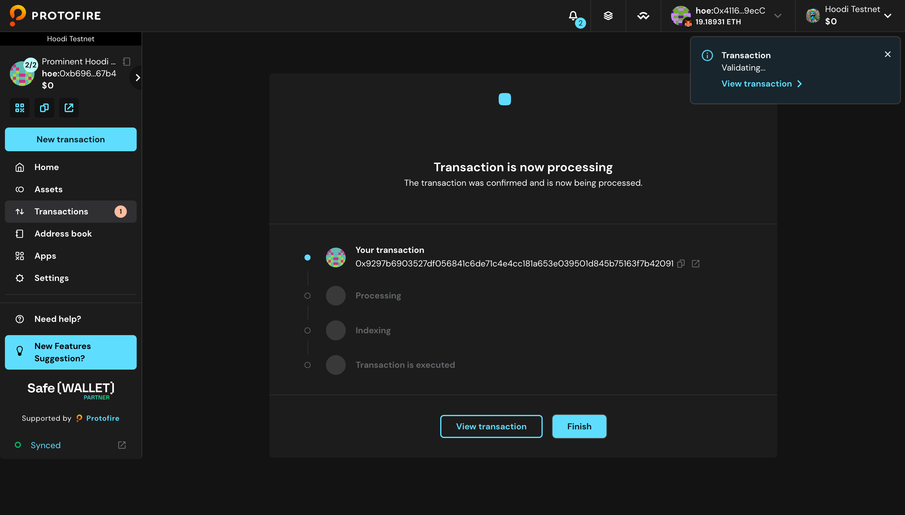Select the Transaction is executed step indicator

click(x=308, y=365)
